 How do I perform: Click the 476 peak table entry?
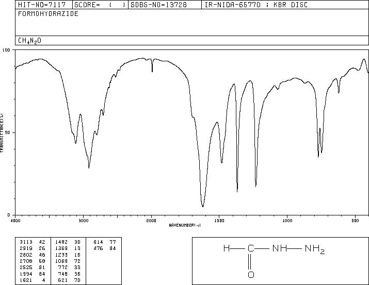105,248
